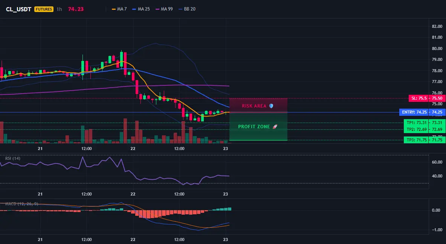
Task: Click the 74.25 entry price tag
Action: click(437, 112)
